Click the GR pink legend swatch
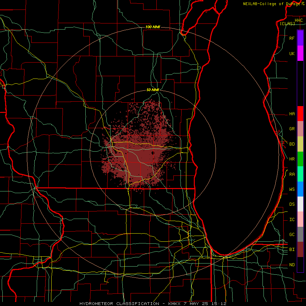This screenshot has height=306, width=306. click(x=300, y=129)
